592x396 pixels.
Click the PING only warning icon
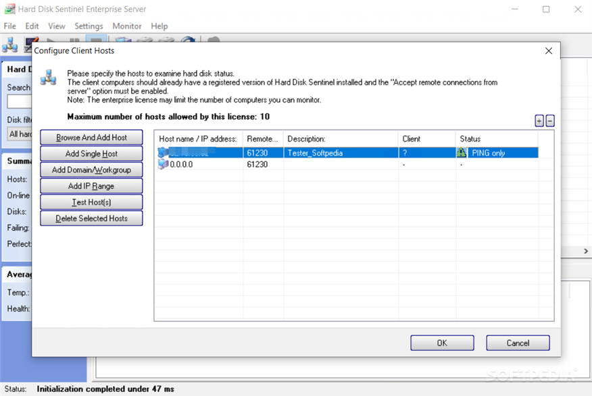click(462, 152)
